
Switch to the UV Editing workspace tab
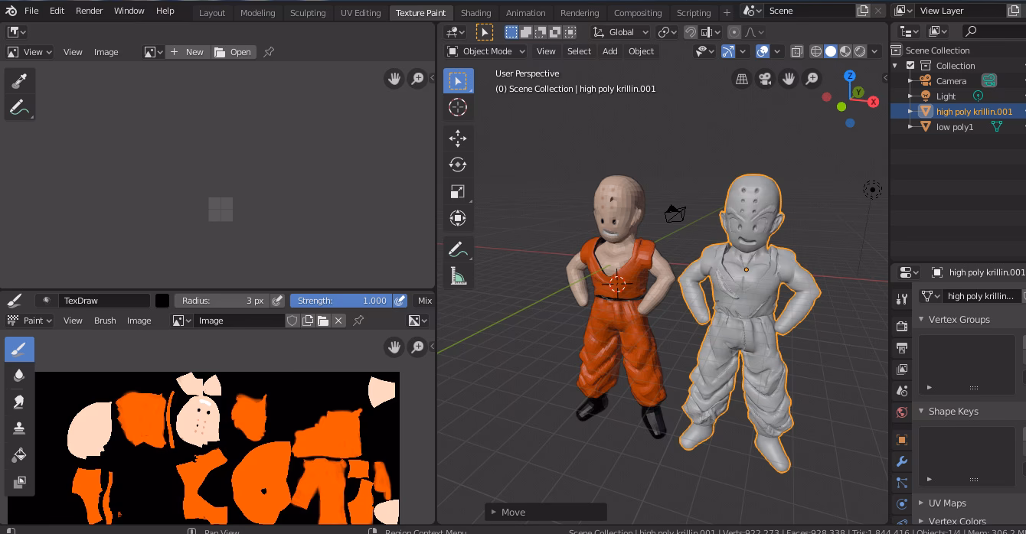pyautogui.click(x=361, y=13)
